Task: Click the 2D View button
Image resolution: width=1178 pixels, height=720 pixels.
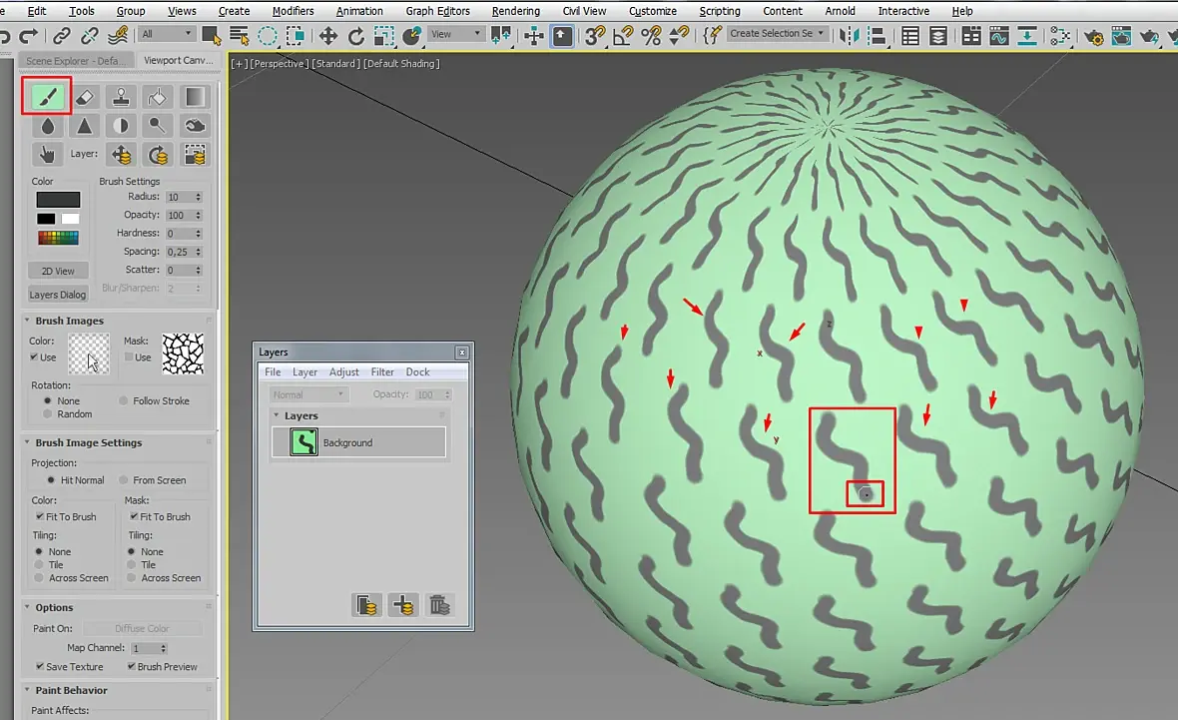Action: 58,271
